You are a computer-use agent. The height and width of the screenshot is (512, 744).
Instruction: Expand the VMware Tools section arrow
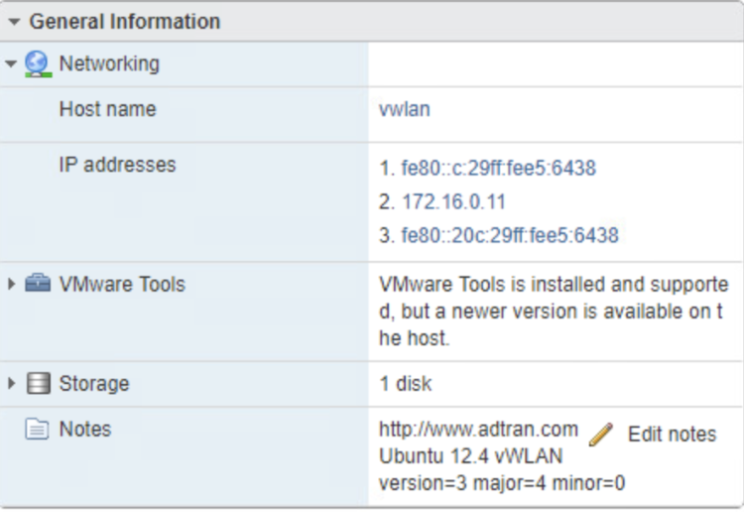click(x=11, y=285)
